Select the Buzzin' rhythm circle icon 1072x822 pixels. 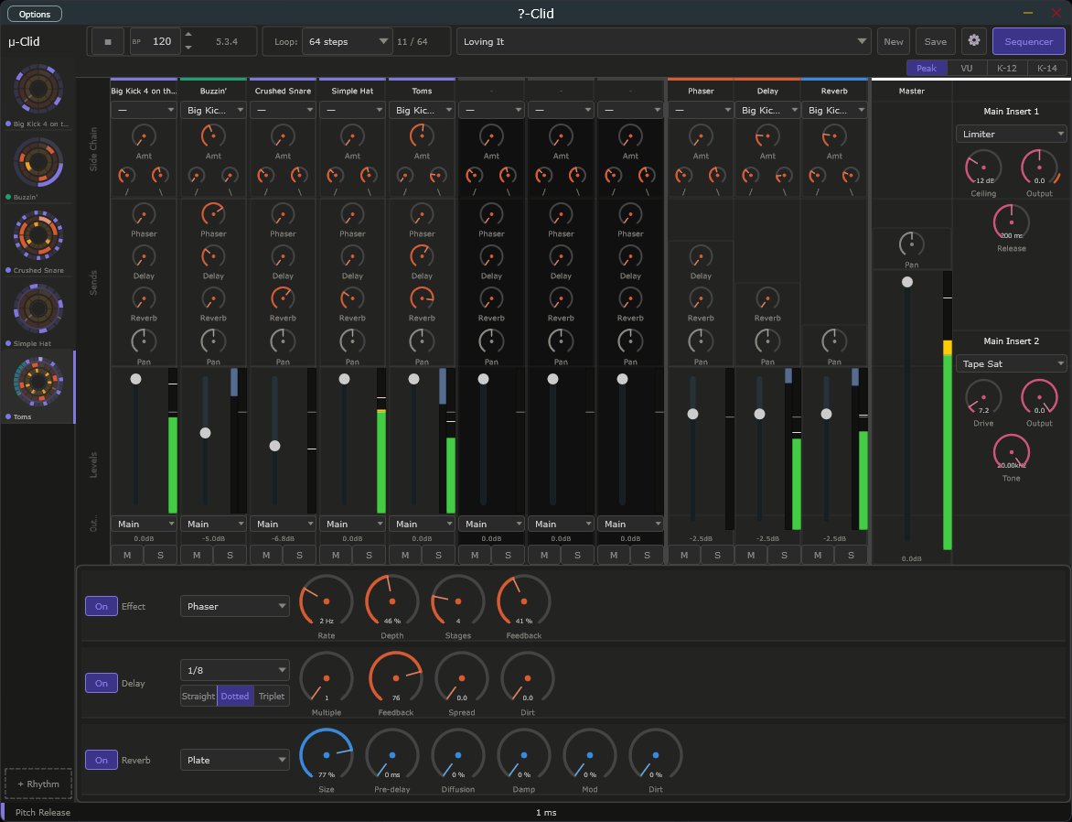39,163
